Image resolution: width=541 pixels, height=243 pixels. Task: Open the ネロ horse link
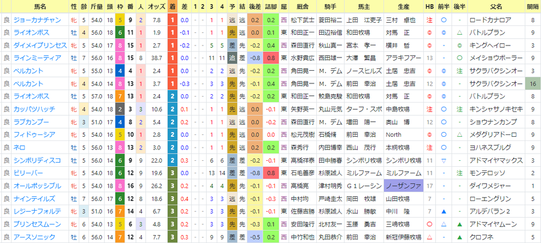[19, 148]
